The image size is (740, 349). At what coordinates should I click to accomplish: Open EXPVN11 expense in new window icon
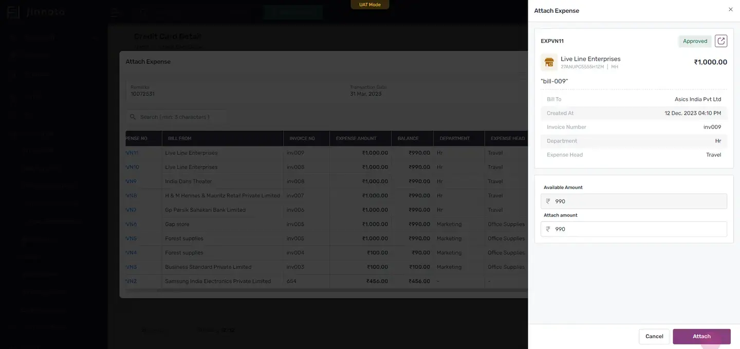(x=721, y=41)
